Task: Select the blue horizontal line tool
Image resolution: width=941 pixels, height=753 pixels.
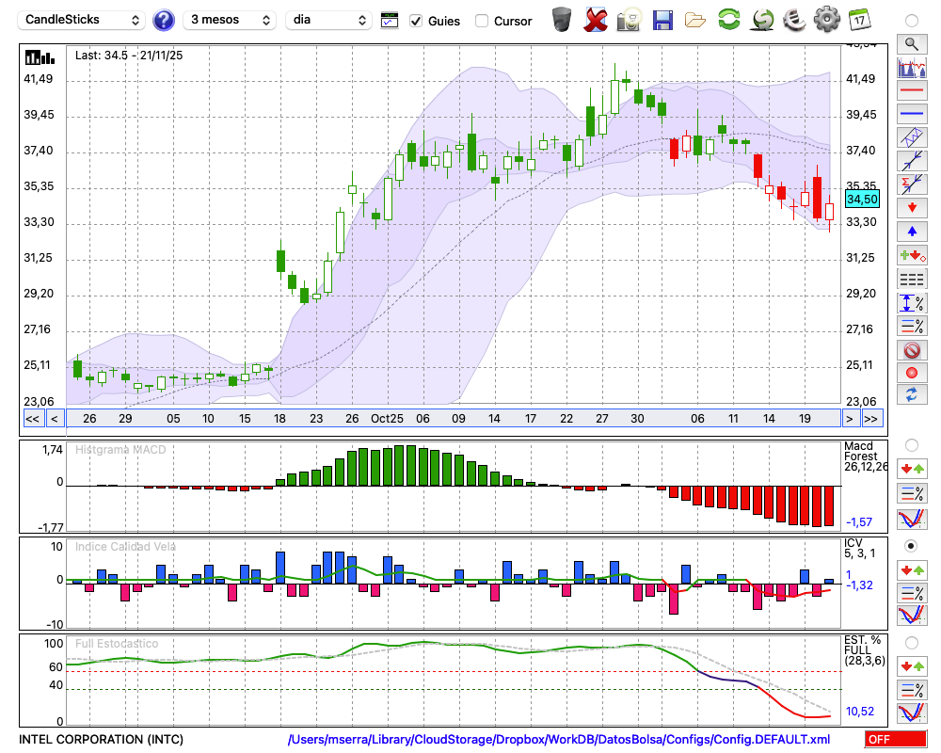Action: click(912, 114)
